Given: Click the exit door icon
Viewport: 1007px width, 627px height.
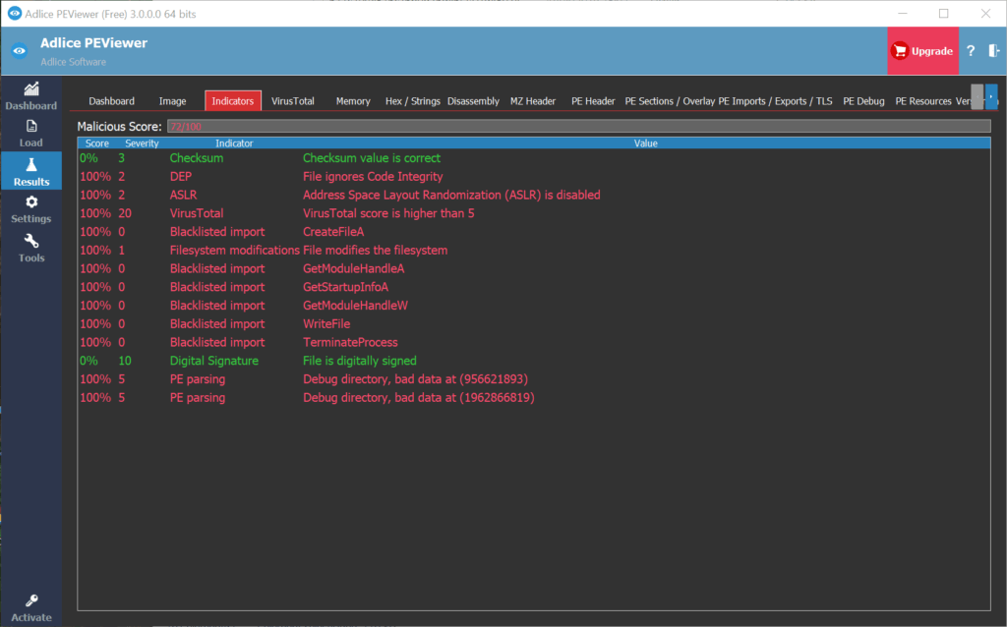Looking at the screenshot, I should pos(993,51).
